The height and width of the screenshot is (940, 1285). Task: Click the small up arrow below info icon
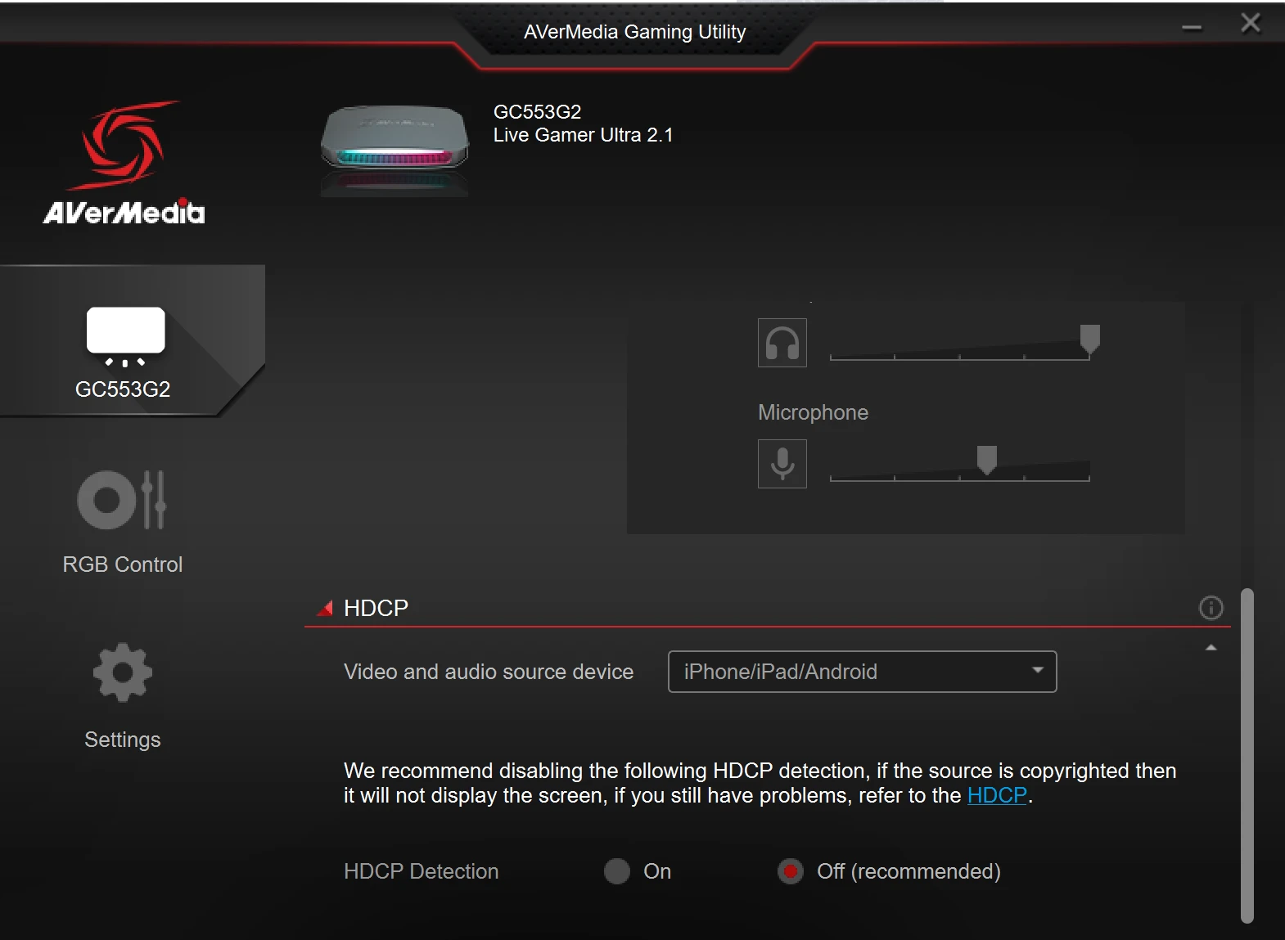(x=1211, y=648)
